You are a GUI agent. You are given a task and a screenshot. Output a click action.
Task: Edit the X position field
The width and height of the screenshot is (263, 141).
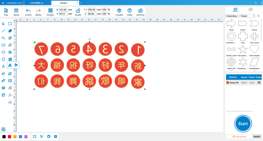(63, 10)
